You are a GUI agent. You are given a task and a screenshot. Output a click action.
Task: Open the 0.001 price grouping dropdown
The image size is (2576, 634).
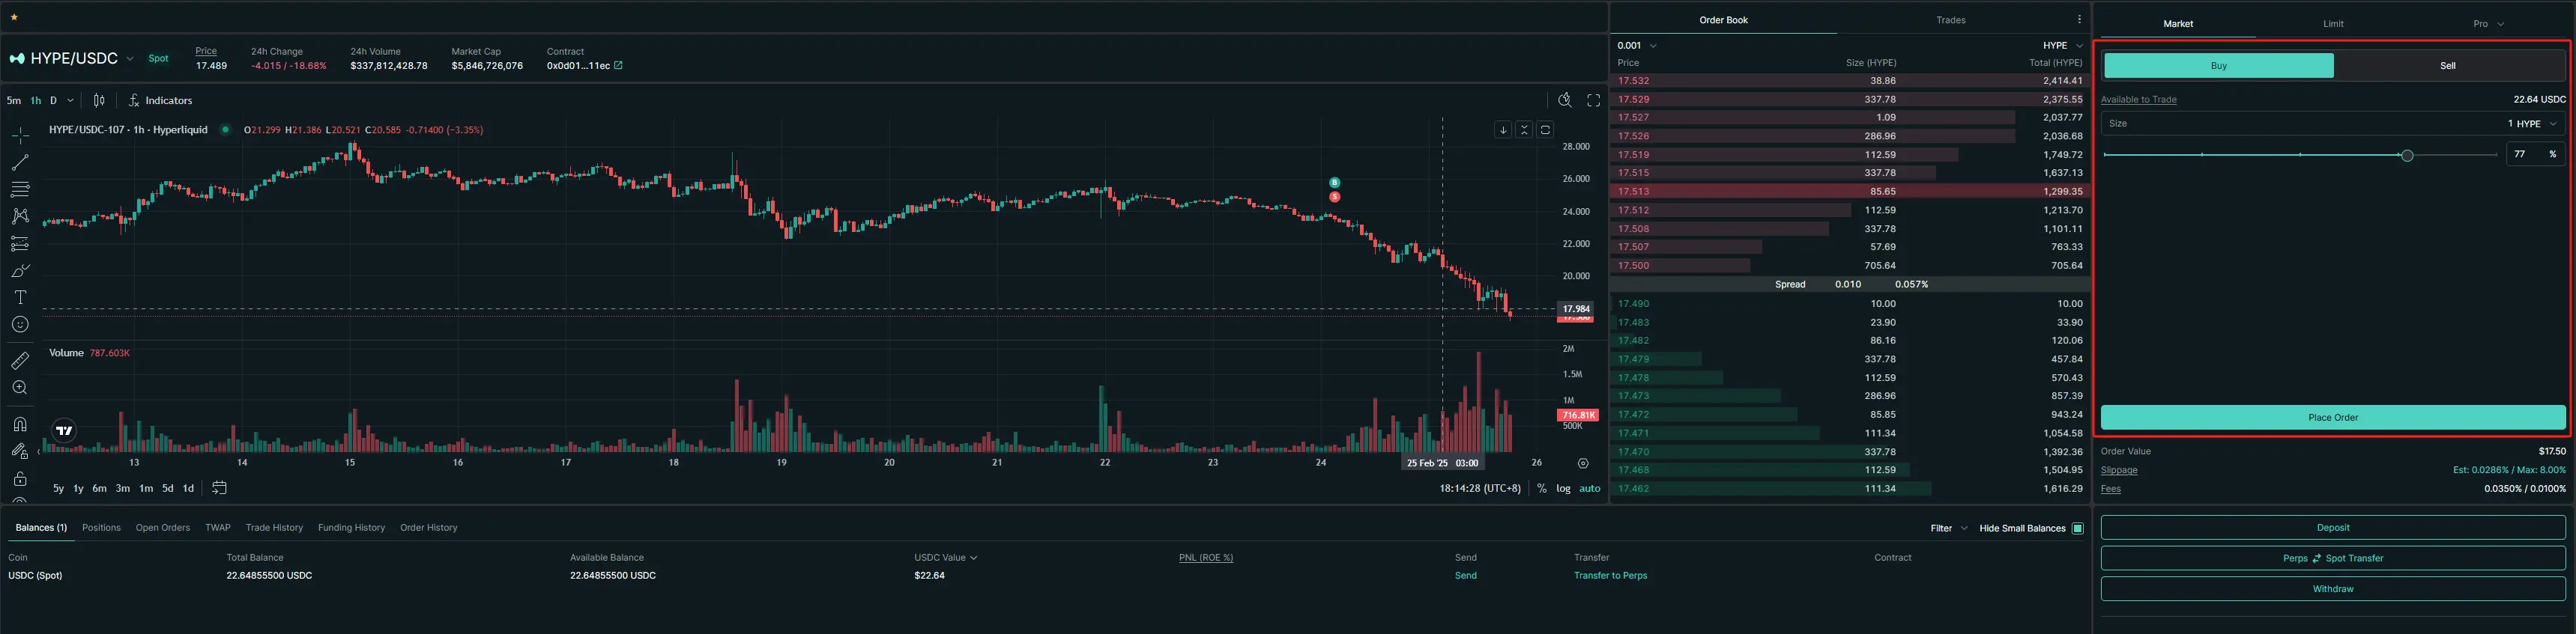1637,45
